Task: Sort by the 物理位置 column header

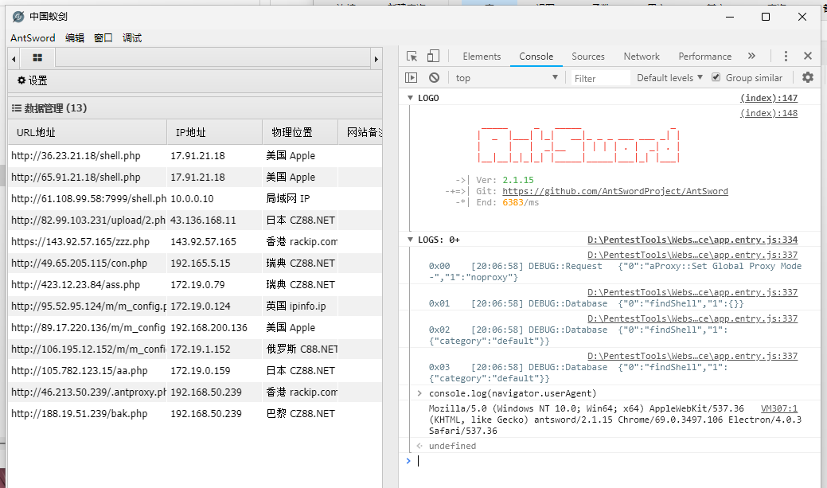Action: click(300, 132)
